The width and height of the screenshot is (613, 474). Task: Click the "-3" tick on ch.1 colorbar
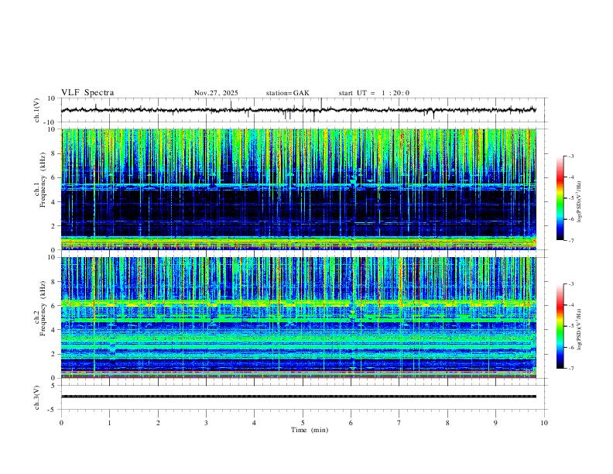571,156
